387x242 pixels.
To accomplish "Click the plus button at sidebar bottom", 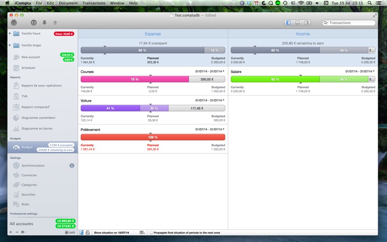I will point(11,232).
